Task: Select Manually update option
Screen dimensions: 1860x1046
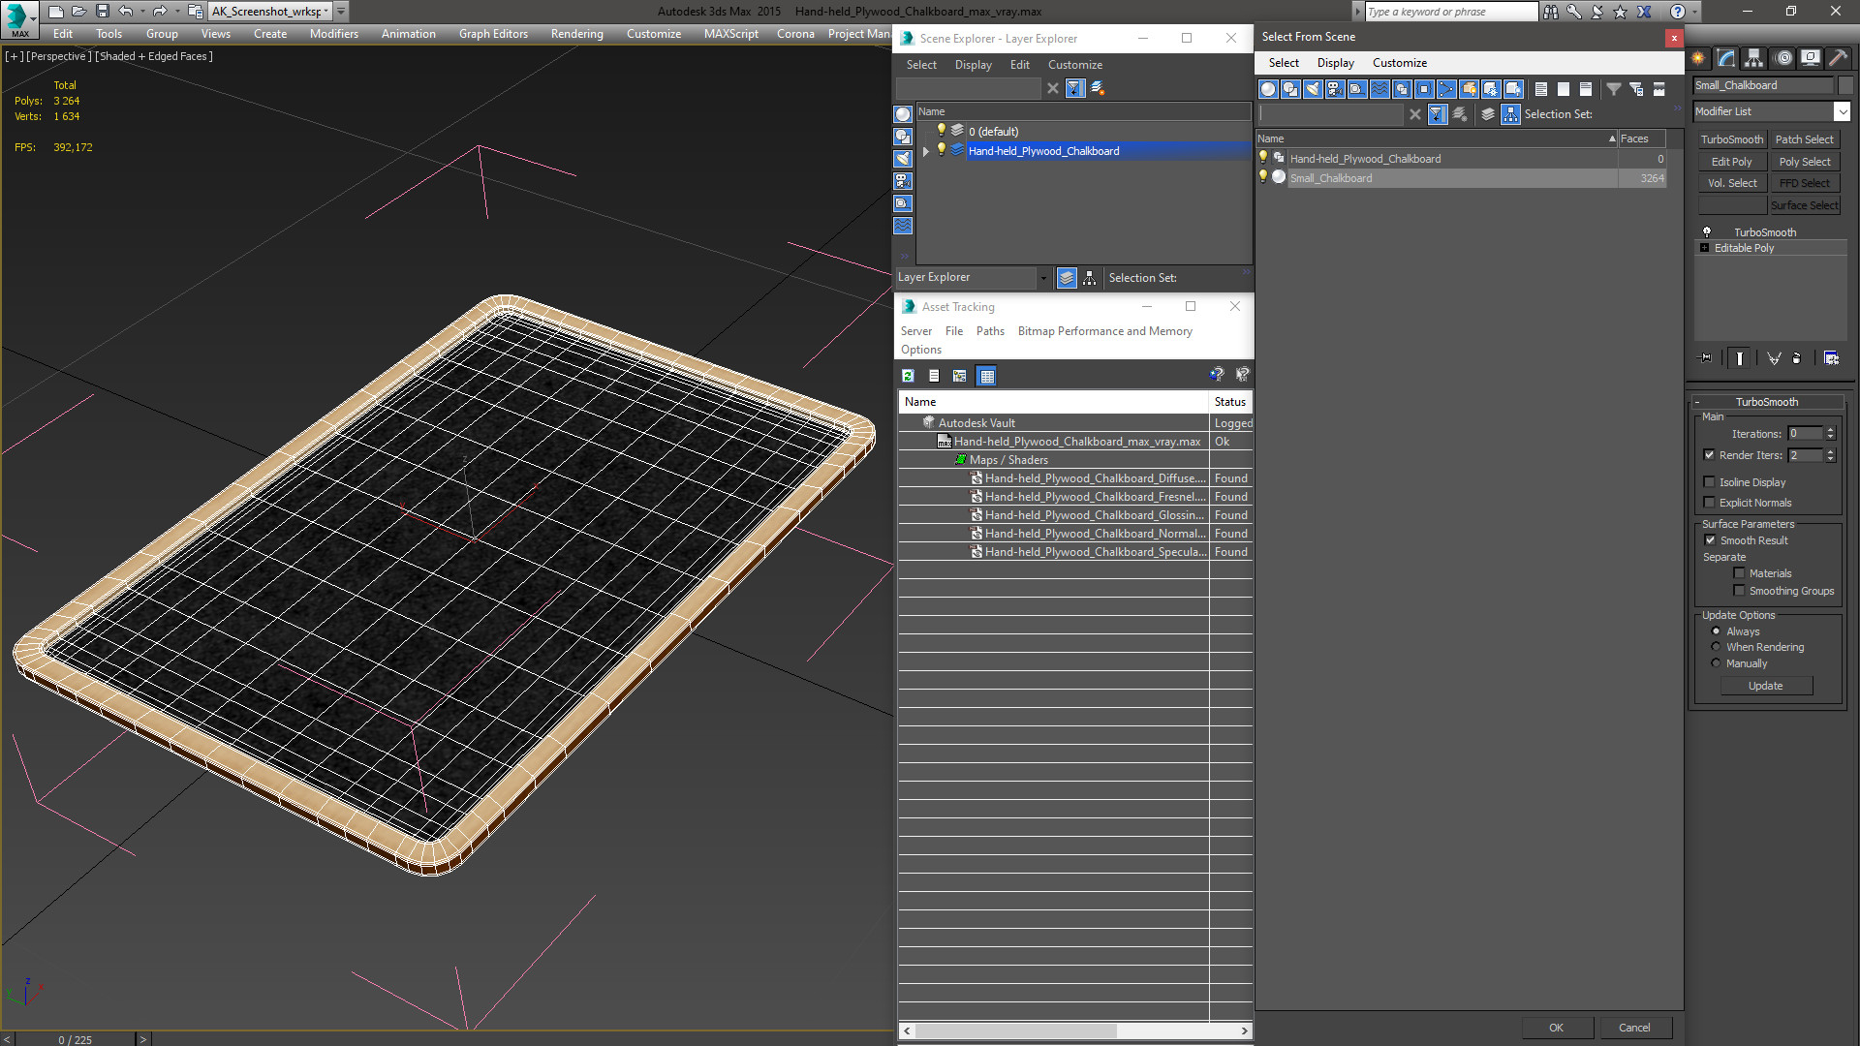Action: coord(1716,663)
